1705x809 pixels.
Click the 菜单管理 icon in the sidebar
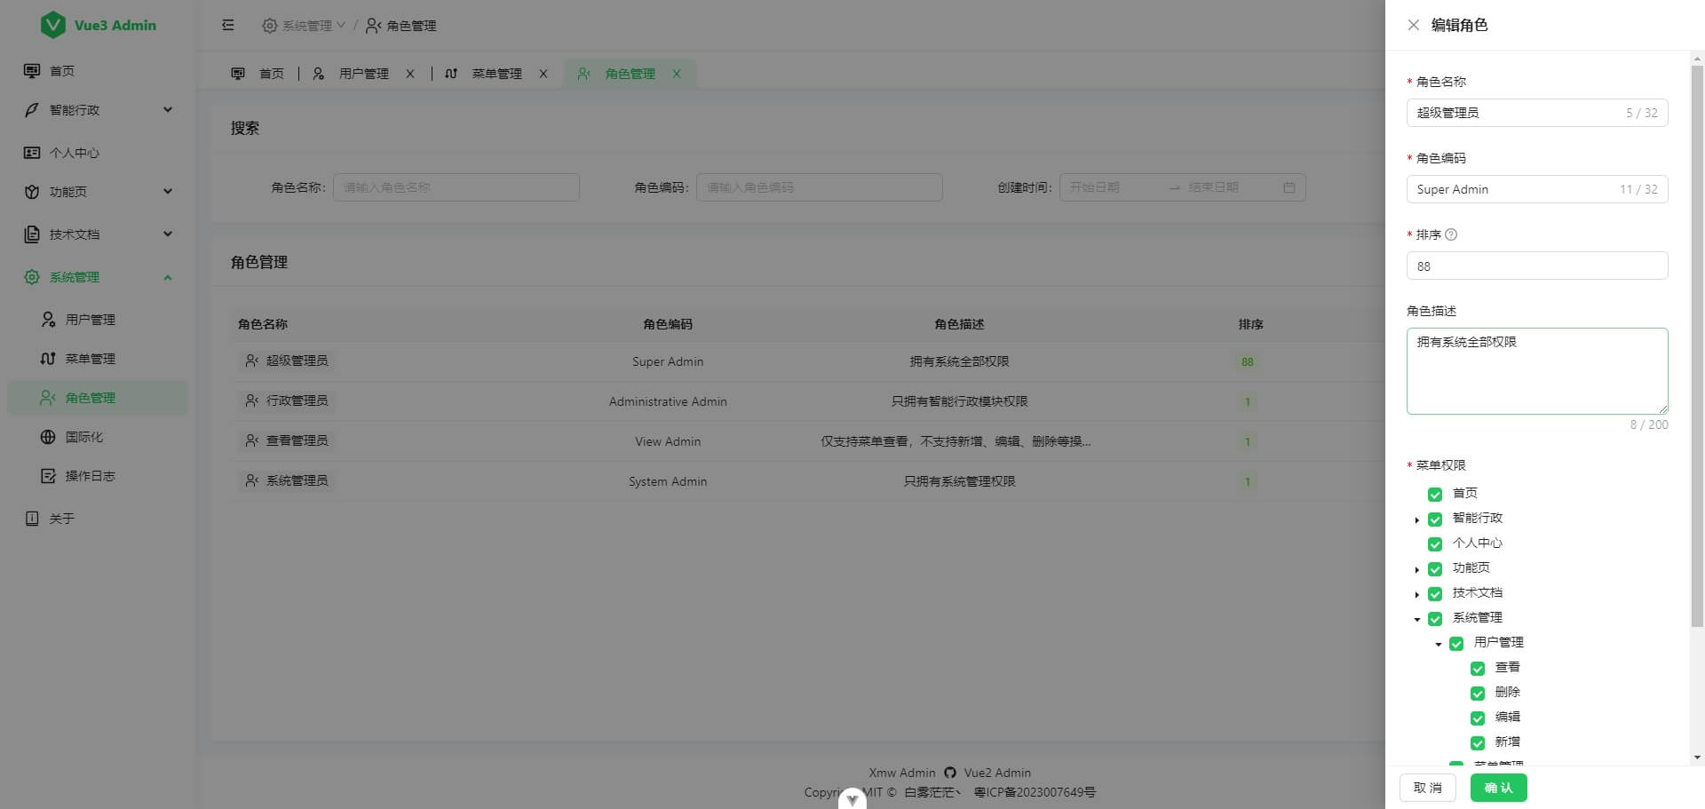tap(48, 359)
